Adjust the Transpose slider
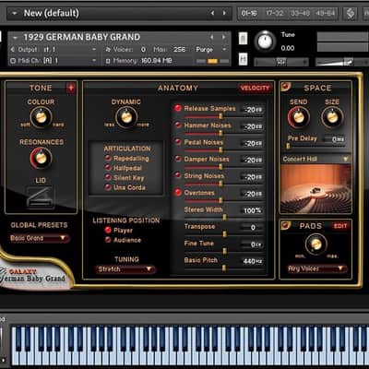 [x=224, y=234]
